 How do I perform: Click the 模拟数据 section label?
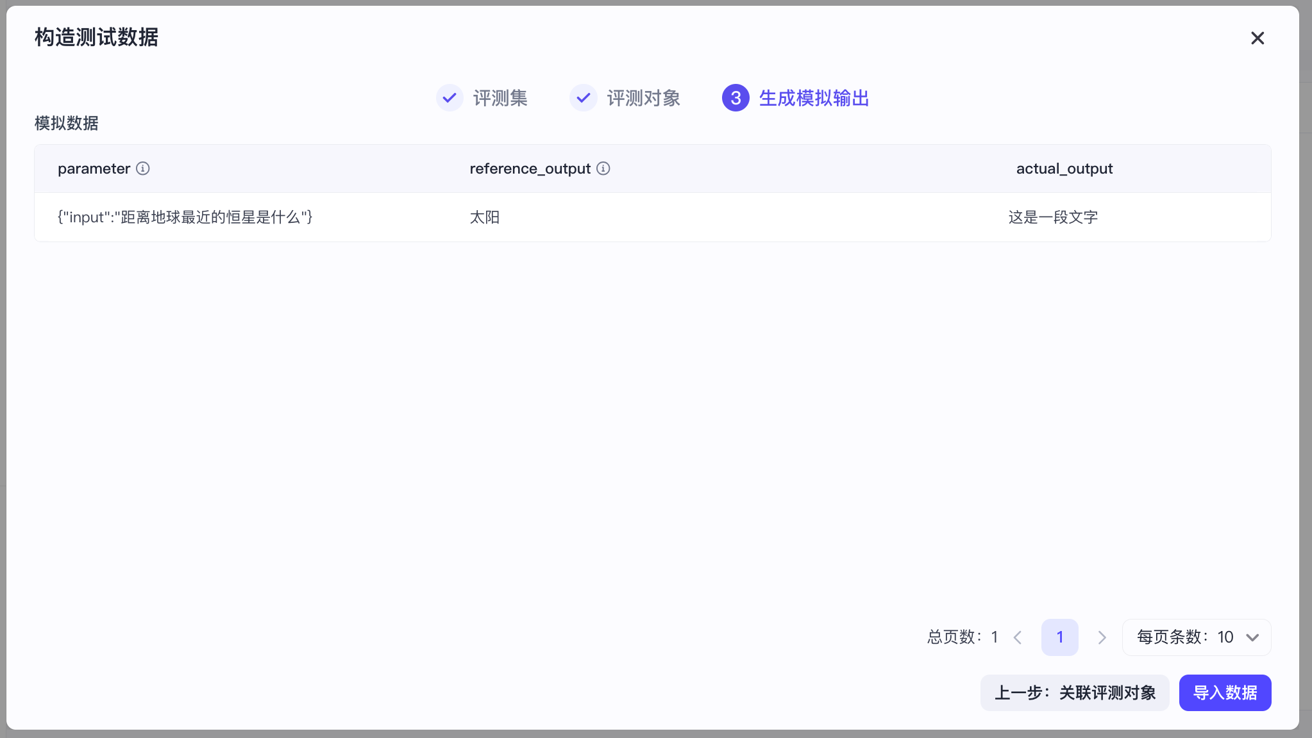[67, 123]
